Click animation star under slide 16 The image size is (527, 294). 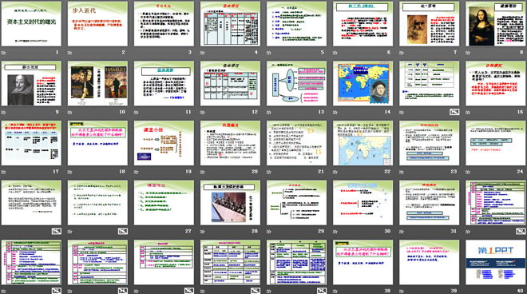[x=468, y=113]
